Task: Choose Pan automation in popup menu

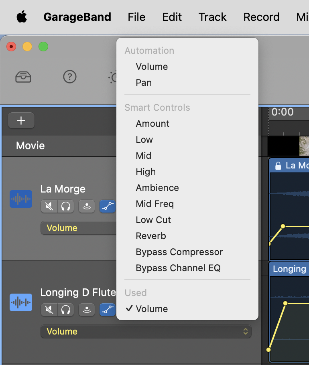Action: point(187,83)
